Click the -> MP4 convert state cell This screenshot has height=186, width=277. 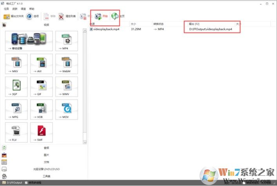click(x=159, y=29)
